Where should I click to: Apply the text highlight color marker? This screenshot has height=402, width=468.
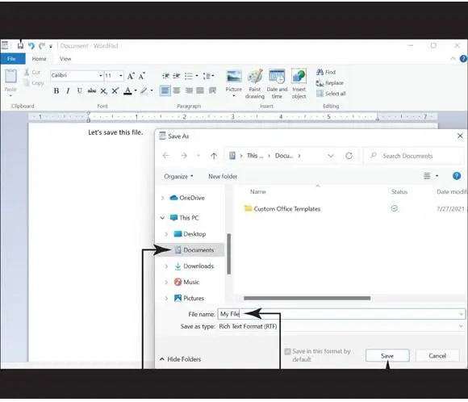click(x=144, y=90)
